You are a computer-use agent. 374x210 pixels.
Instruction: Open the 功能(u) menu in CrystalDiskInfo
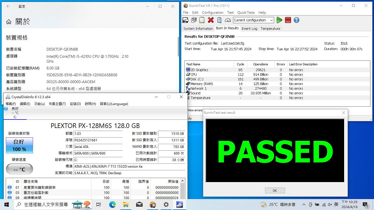pyautogui.click(x=39, y=104)
